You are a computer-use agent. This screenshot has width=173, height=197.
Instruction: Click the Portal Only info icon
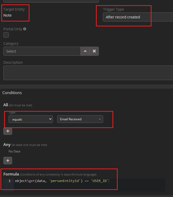pyautogui.click(x=25, y=29)
